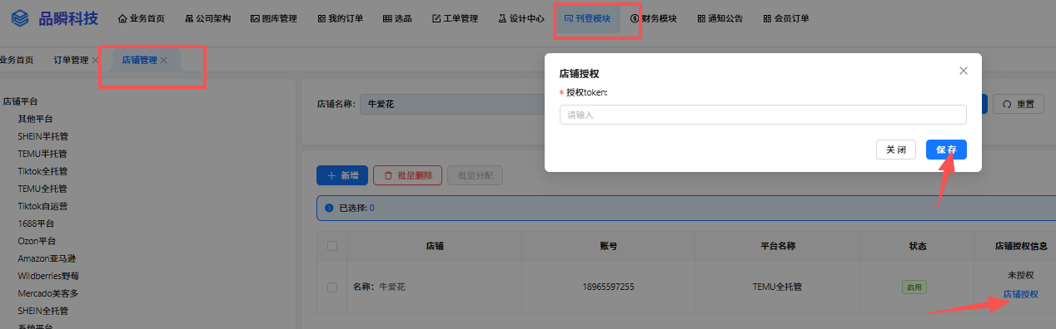
Task: Tick the select-all checkbox in table header
Action: click(x=332, y=246)
